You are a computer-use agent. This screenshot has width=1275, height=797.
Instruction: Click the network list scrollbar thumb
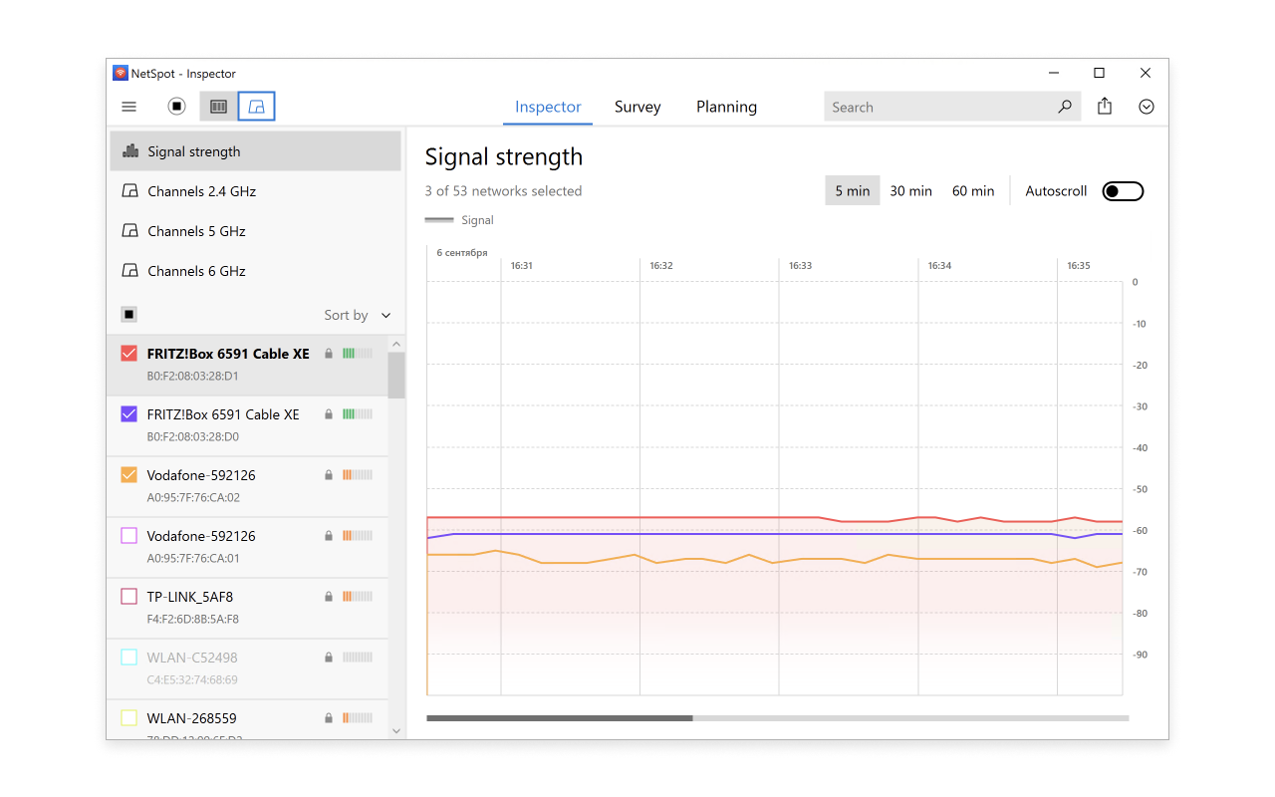tap(396, 375)
